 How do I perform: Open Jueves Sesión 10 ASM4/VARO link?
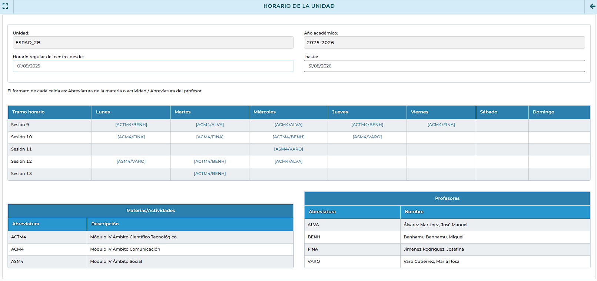(x=367, y=137)
